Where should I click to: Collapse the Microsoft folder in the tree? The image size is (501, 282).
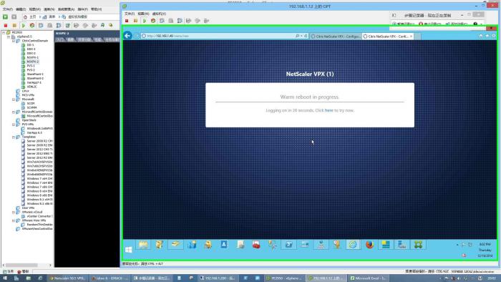14,99
